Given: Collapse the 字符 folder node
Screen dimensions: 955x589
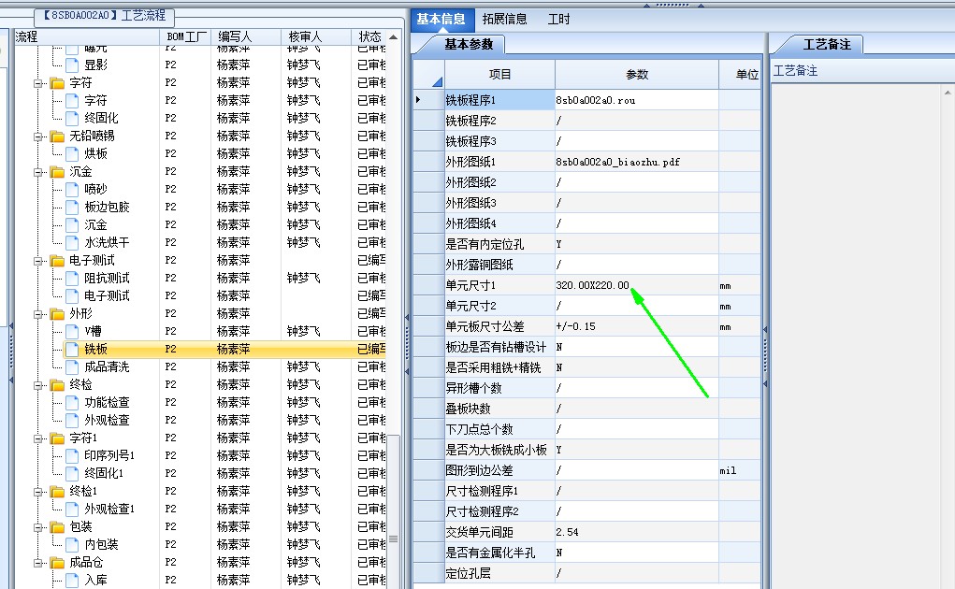Looking at the screenshot, I should coord(38,83).
